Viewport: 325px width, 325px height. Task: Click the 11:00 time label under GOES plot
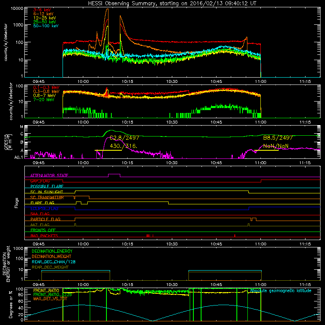pyautogui.click(x=260, y=163)
